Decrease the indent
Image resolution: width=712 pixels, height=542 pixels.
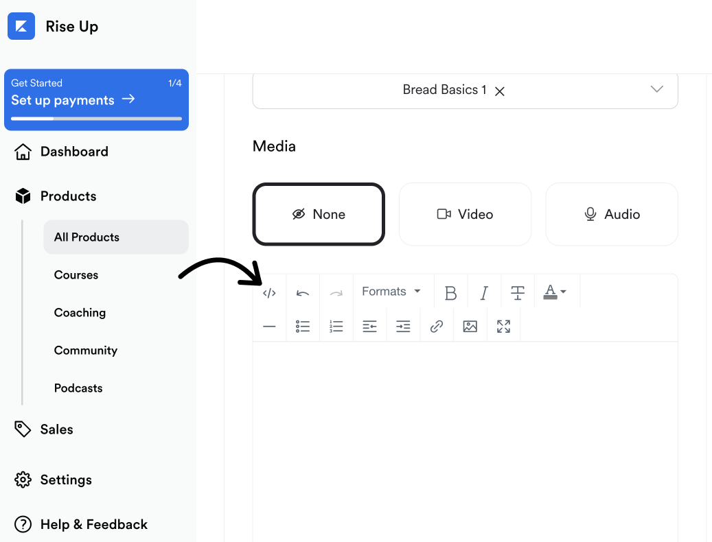tap(369, 326)
